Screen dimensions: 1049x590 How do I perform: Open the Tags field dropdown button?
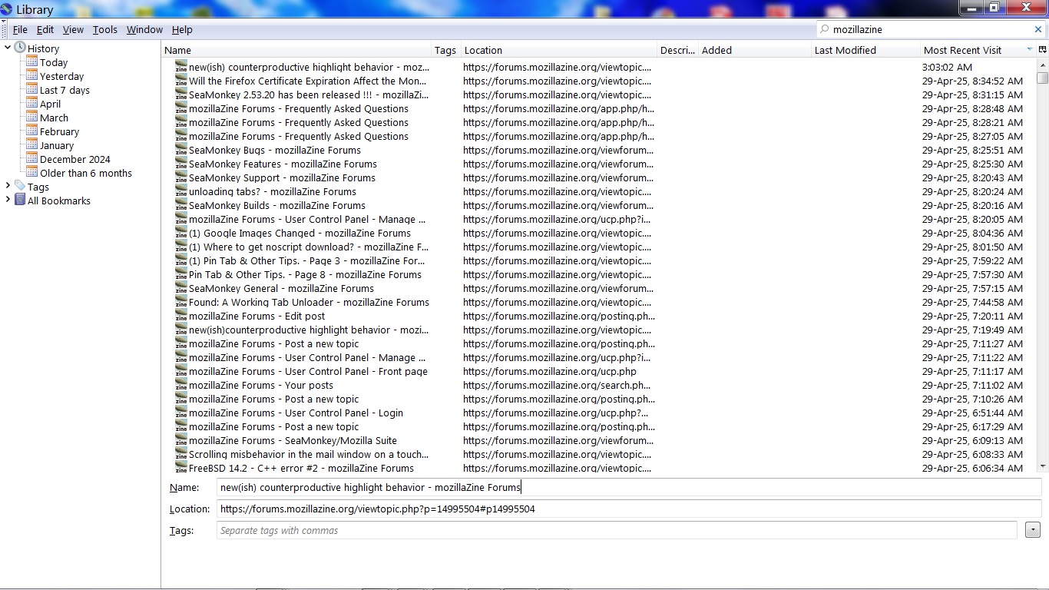point(1032,530)
